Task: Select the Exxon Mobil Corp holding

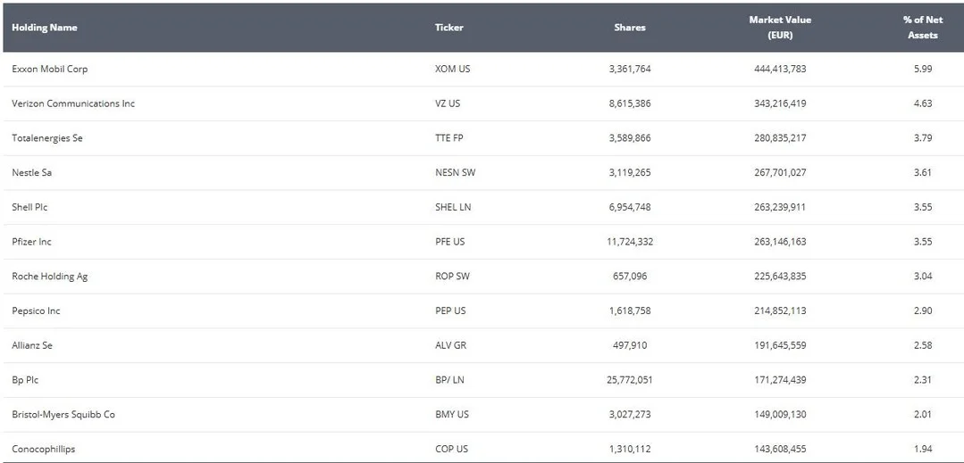Action: [50, 69]
